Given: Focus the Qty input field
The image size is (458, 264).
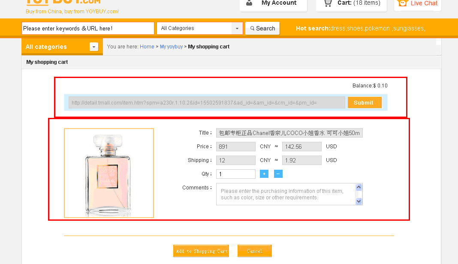Looking at the screenshot, I should click(x=236, y=174).
